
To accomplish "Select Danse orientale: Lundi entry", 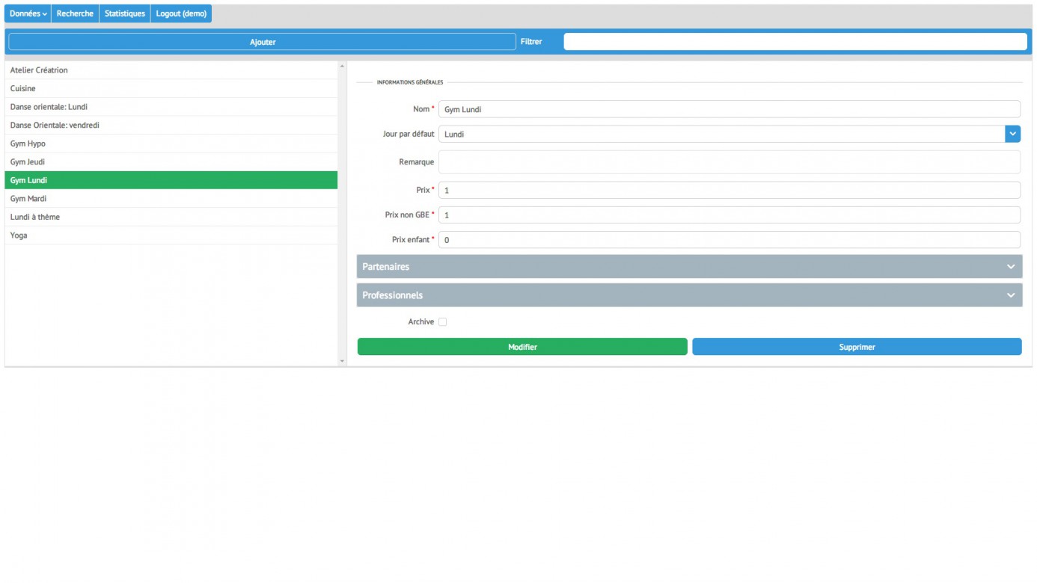I will pyautogui.click(x=171, y=107).
